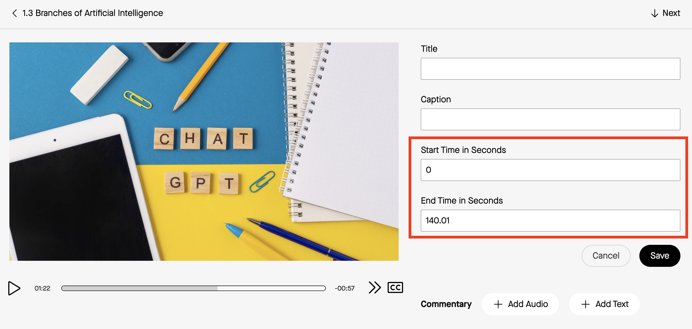Open the lesson 1.3 Branches of Artificial Intelligence

pos(92,13)
